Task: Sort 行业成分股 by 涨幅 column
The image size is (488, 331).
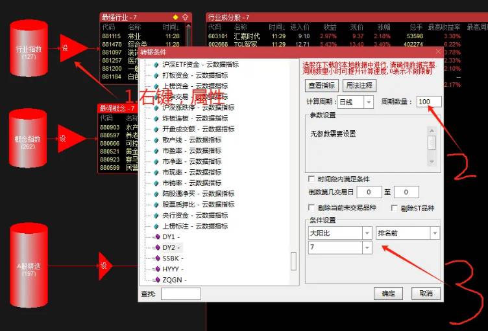Action: (x=384, y=27)
